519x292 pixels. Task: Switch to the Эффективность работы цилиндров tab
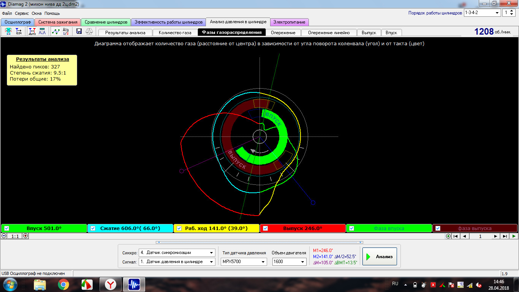pos(169,22)
